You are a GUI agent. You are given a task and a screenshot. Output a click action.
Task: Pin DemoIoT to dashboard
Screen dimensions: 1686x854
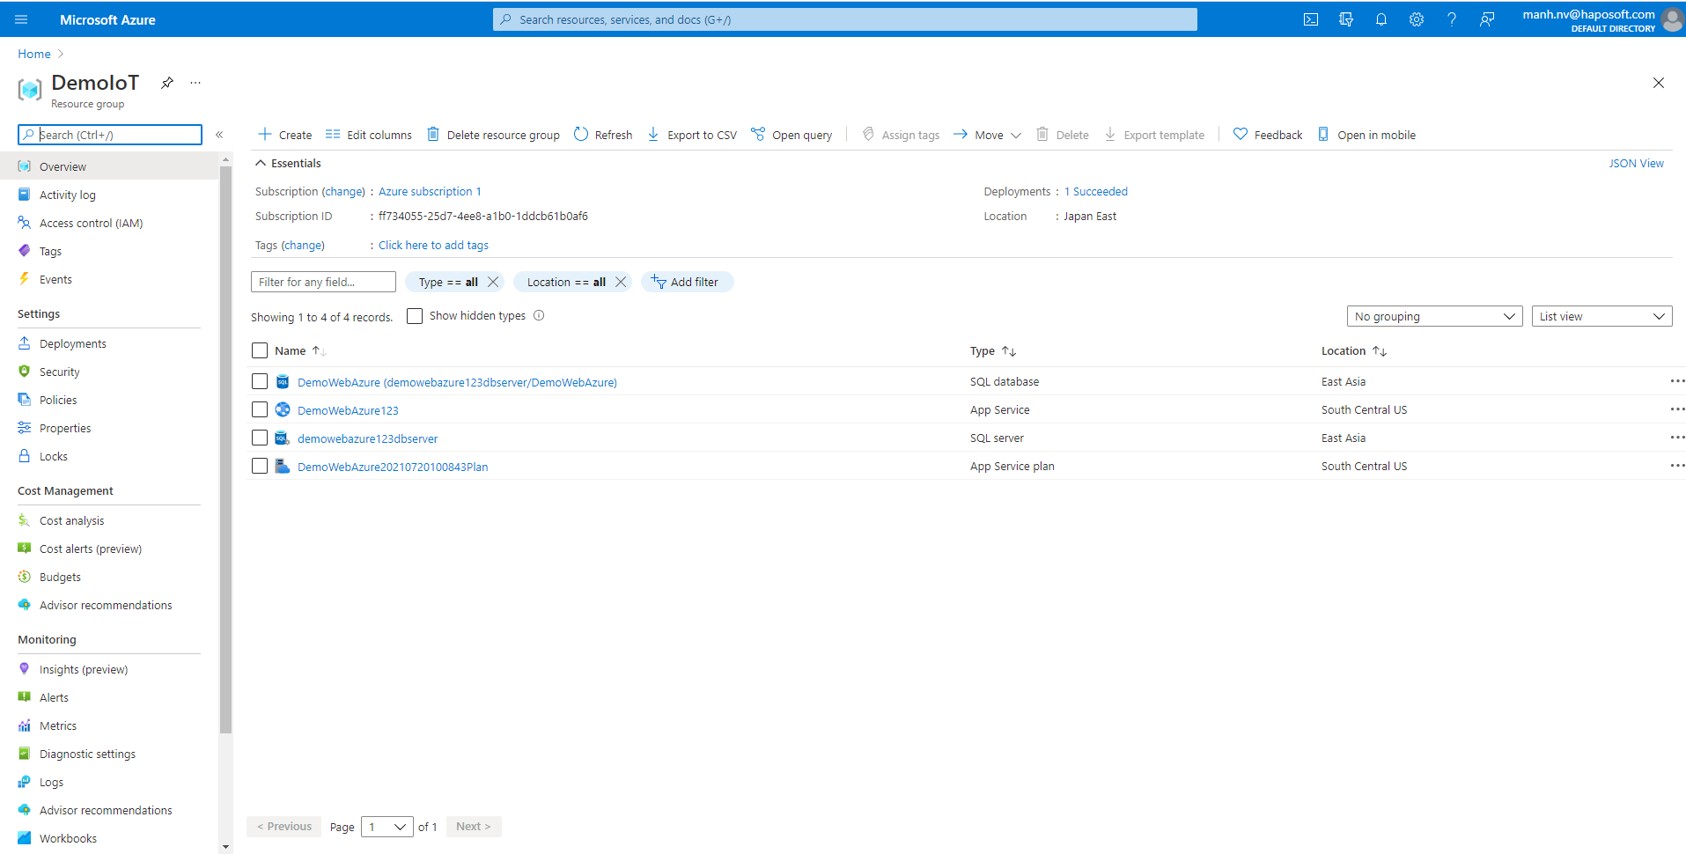click(x=167, y=83)
